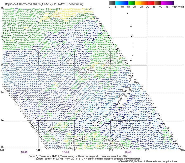The width and height of the screenshot is (185, 163).
Task: Click the longitude label '135'
Action: [x=2, y=150]
